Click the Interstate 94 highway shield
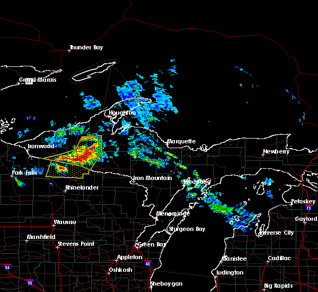The width and height of the screenshot is (318, 292). click(x=7, y=267)
